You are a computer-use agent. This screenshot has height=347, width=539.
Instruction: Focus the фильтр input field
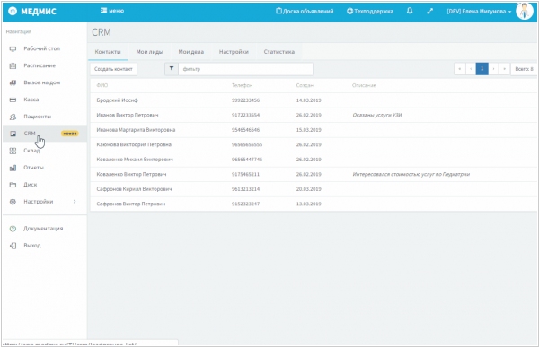point(245,69)
